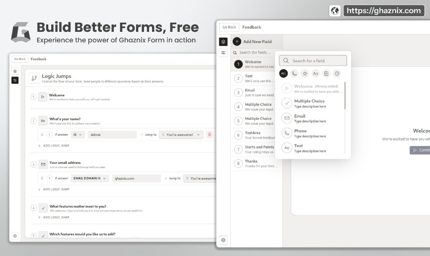The width and height of the screenshot is (430, 256).
Task: Open the EMAIL DOMAIN IS condition dropdown
Action: click(x=90, y=178)
